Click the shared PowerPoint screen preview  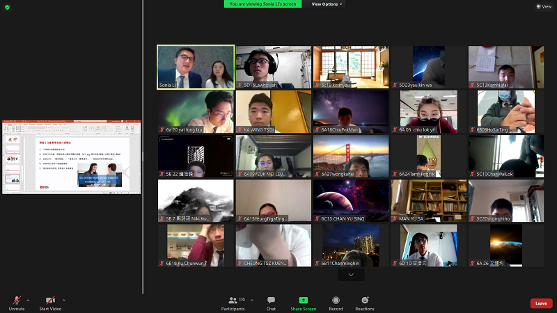pyautogui.click(x=72, y=155)
